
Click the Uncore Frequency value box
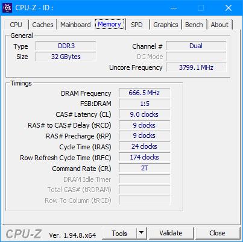[x=196, y=67]
